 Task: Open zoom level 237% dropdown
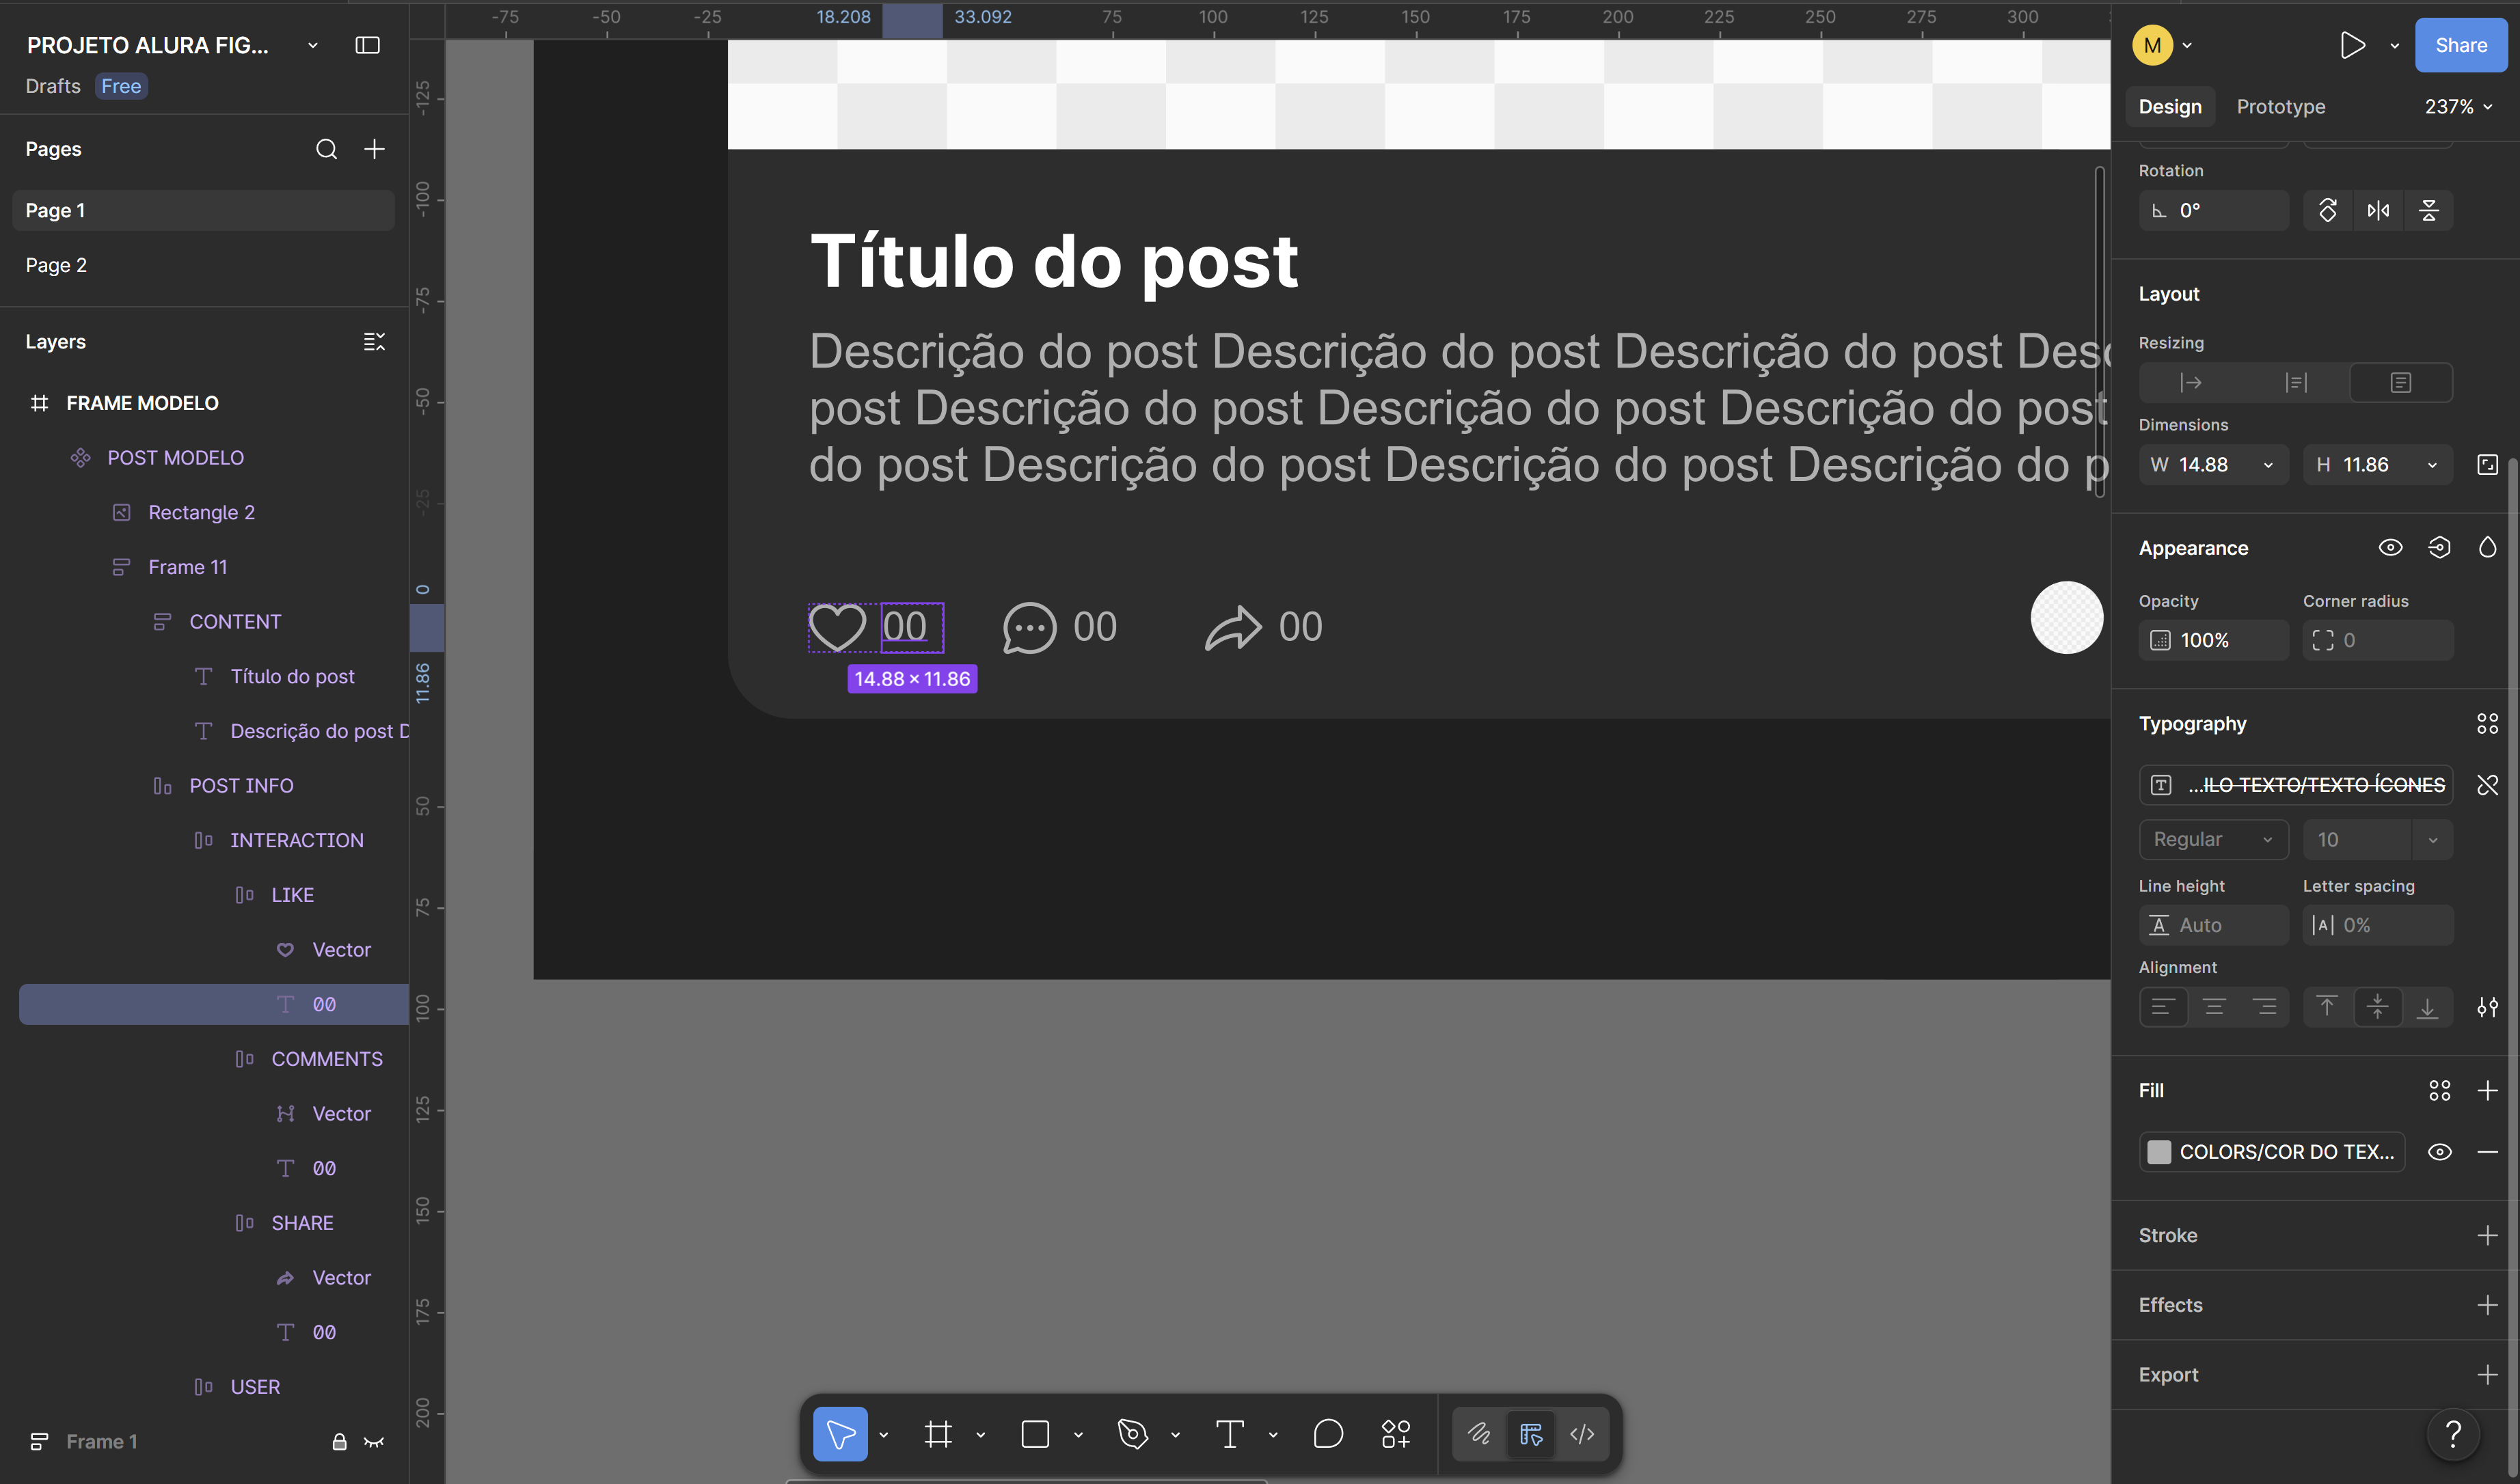[x=2458, y=107]
